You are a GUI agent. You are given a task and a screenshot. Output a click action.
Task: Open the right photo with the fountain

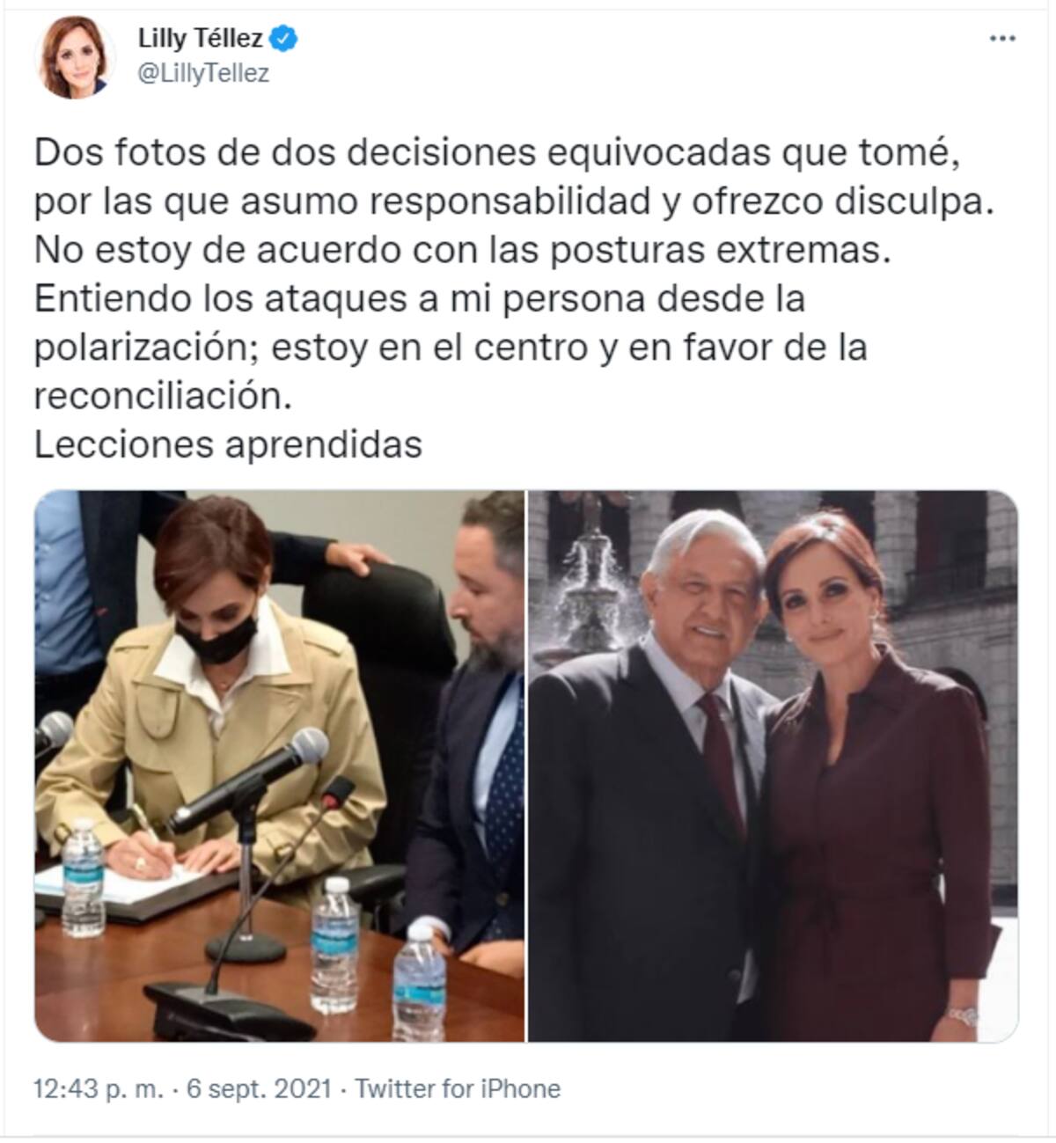pos(774,766)
